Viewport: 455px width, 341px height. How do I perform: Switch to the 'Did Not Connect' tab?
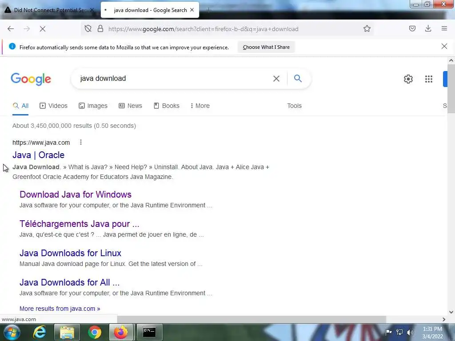tap(49, 10)
